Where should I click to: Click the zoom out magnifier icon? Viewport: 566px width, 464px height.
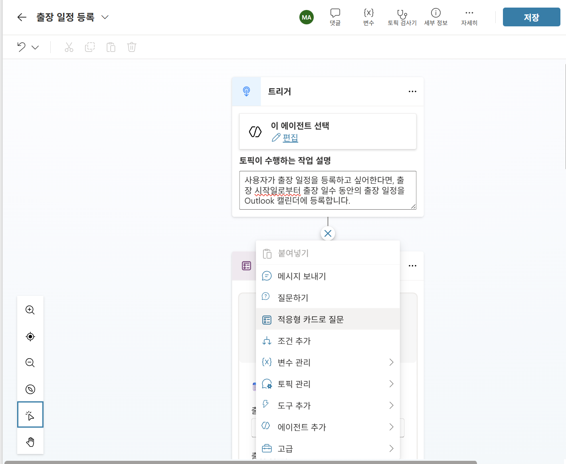[30, 363]
